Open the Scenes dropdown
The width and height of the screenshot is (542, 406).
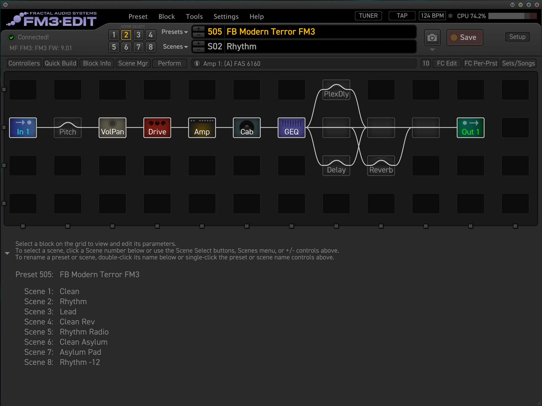coord(175,47)
